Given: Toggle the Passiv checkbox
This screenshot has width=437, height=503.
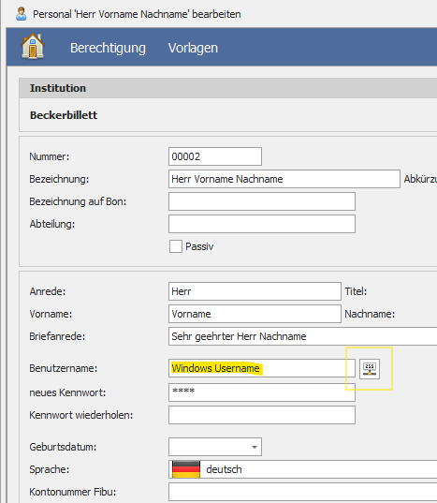Looking at the screenshot, I should (x=176, y=246).
